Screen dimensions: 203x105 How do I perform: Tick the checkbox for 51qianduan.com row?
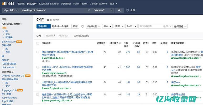pos(38,82)
